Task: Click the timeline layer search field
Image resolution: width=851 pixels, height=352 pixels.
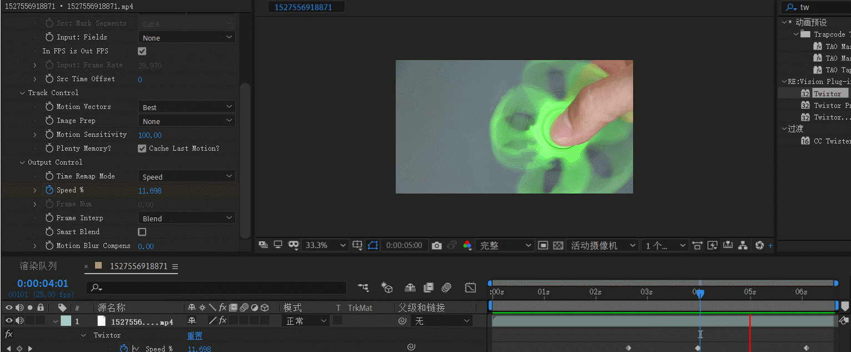Action: click(217, 287)
